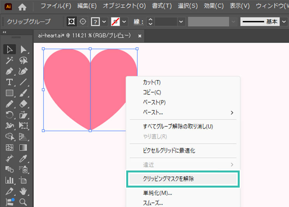Activate the Eyedropper tool
This screenshot has height=207, width=289.
tap(24, 158)
